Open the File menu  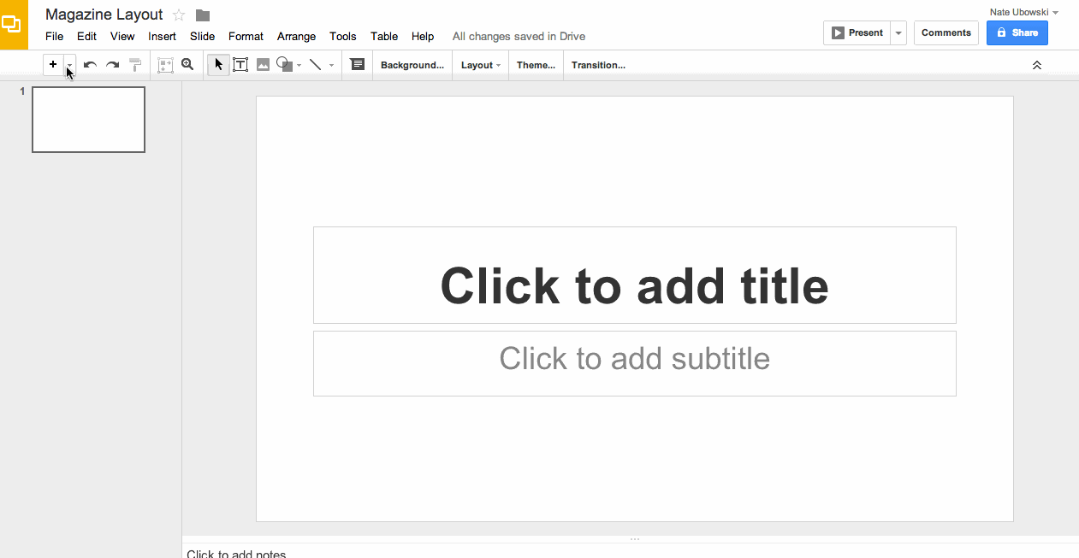[55, 37]
